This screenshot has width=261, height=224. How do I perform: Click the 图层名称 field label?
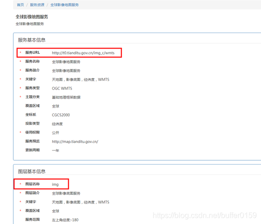coord(33,184)
